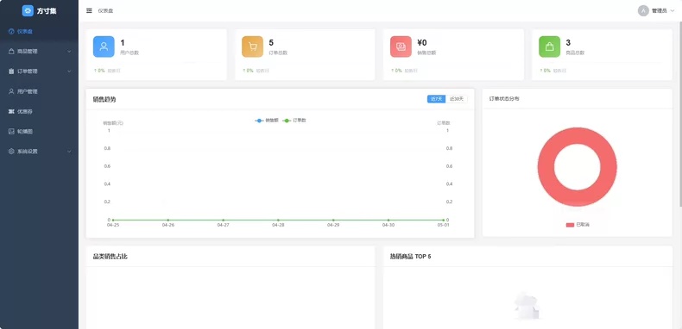This screenshot has width=682, height=329.
Task: Click the 04-27 axis date label
Action: point(223,226)
